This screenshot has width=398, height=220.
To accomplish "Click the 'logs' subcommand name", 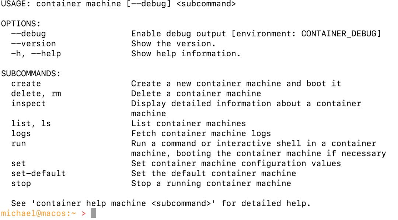I will [21, 134].
